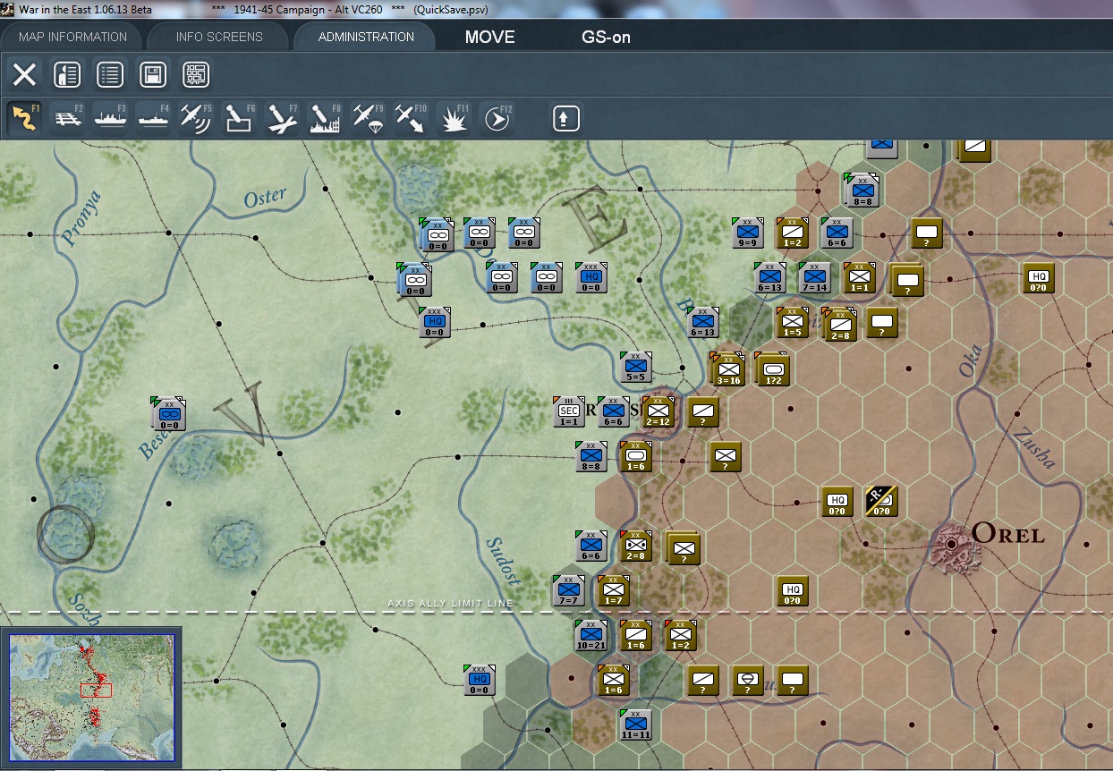Select the Soviet 3=16 infantry stack
This screenshot has height=771, width=1113.
[x=729, y=368]
